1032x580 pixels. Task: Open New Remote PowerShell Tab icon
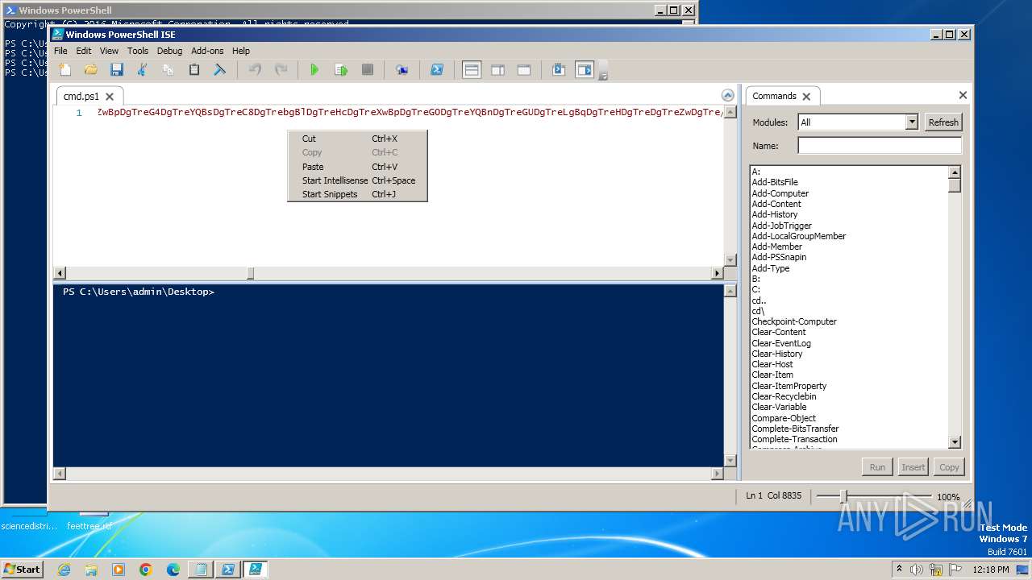pos(402,70)
